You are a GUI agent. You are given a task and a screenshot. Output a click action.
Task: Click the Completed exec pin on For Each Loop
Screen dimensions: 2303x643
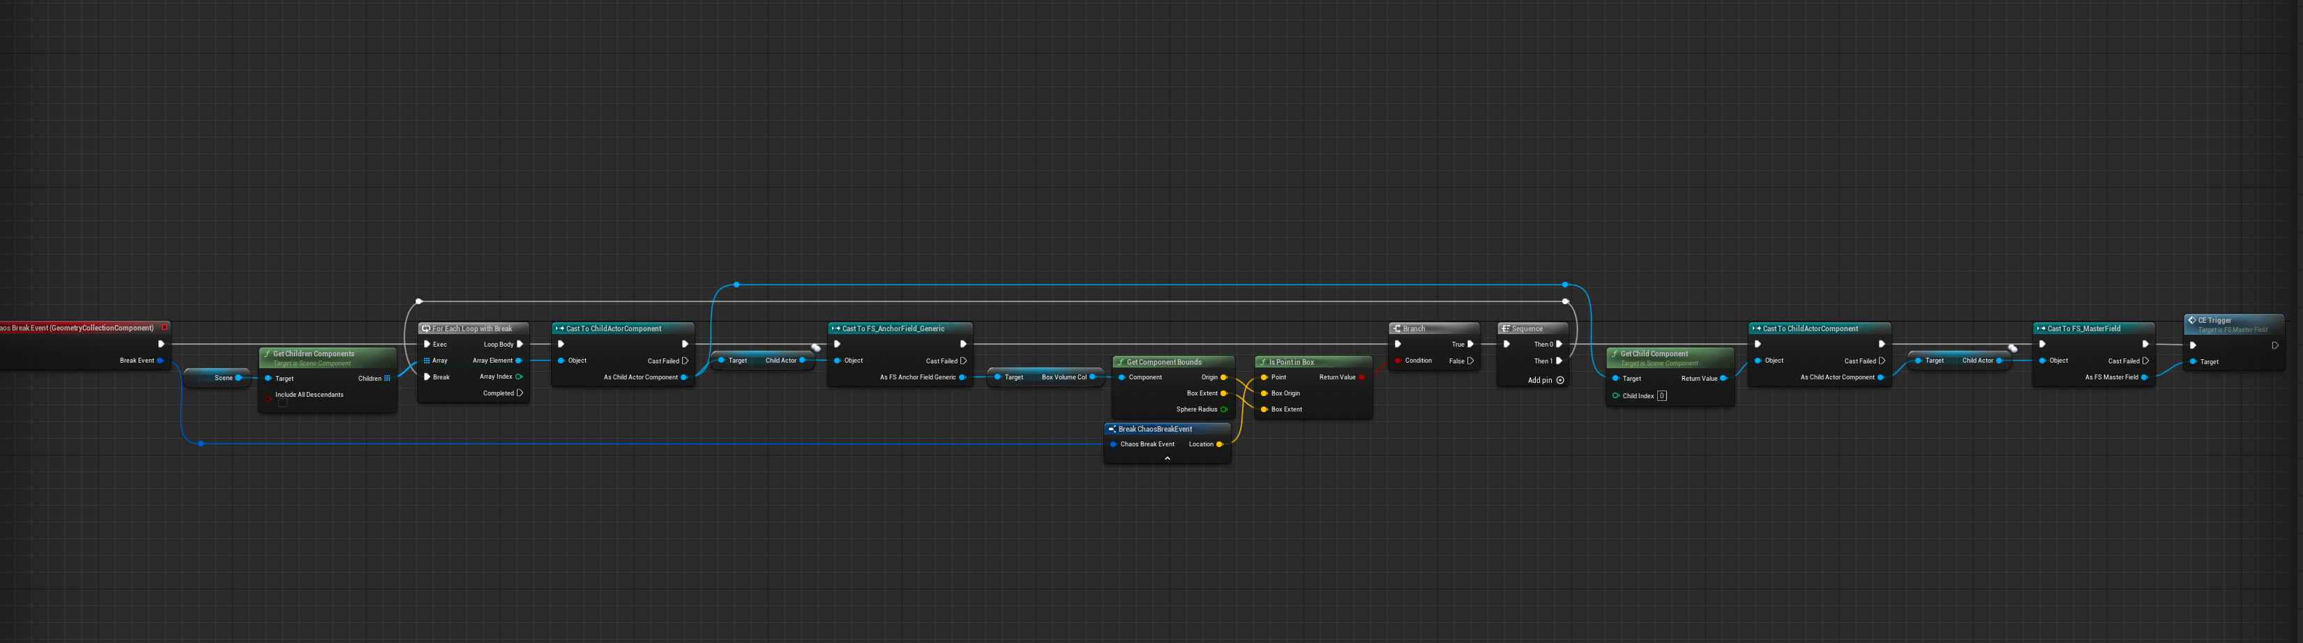(520, 393)
